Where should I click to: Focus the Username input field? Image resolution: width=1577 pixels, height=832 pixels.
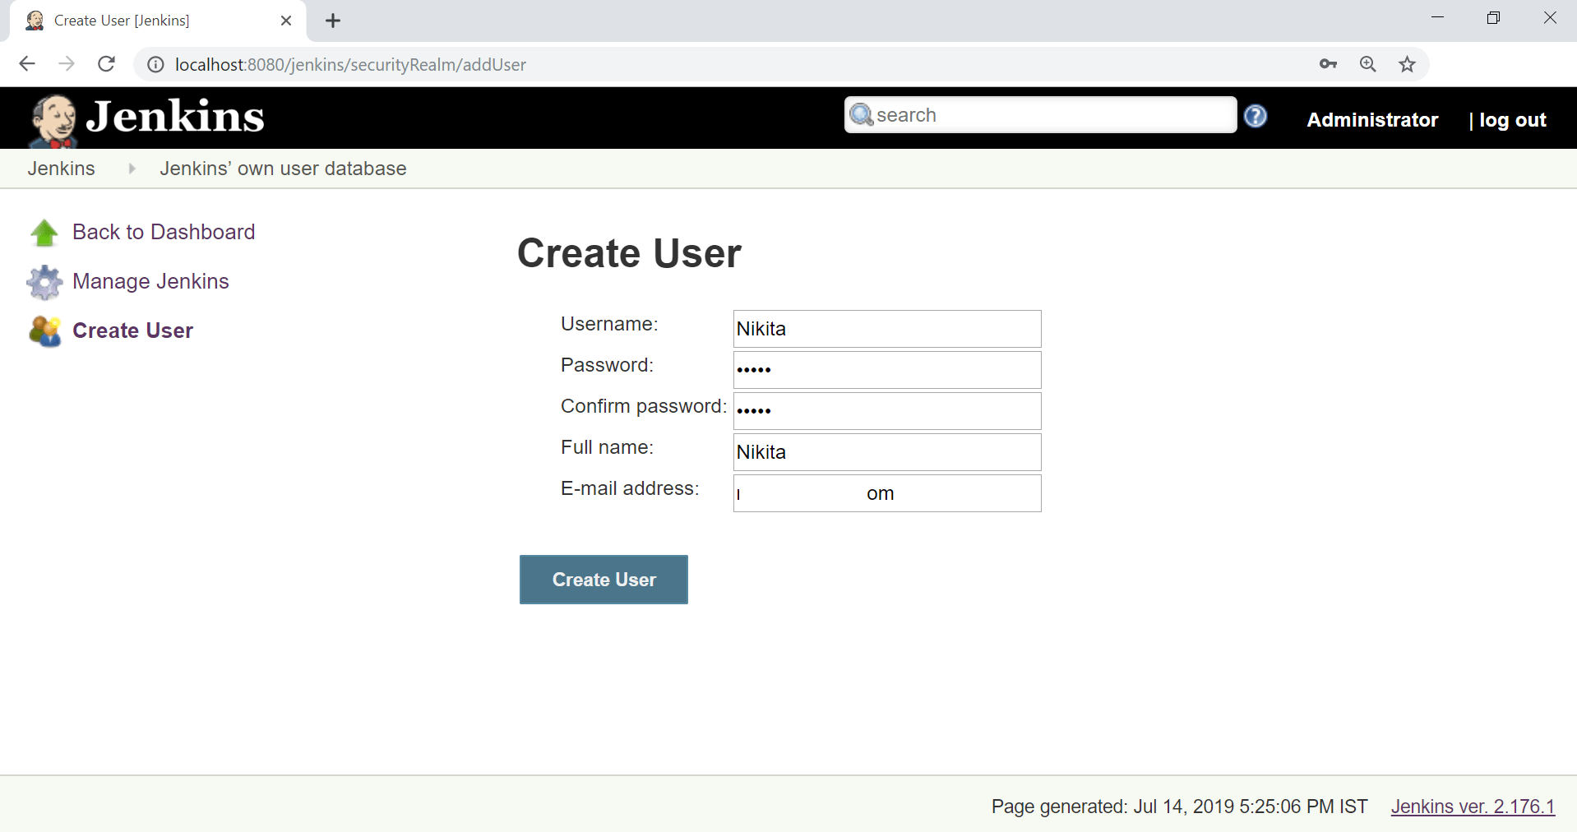click(887, 329)
